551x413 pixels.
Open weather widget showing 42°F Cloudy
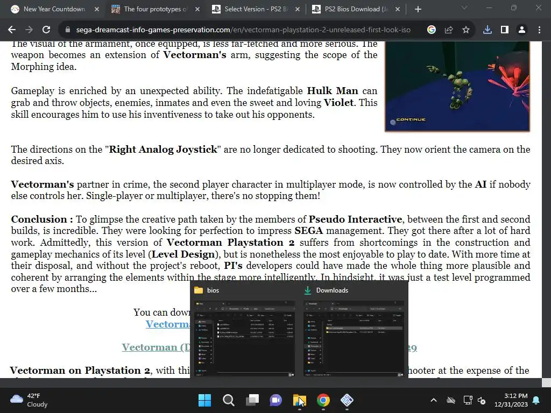(29, 400)
